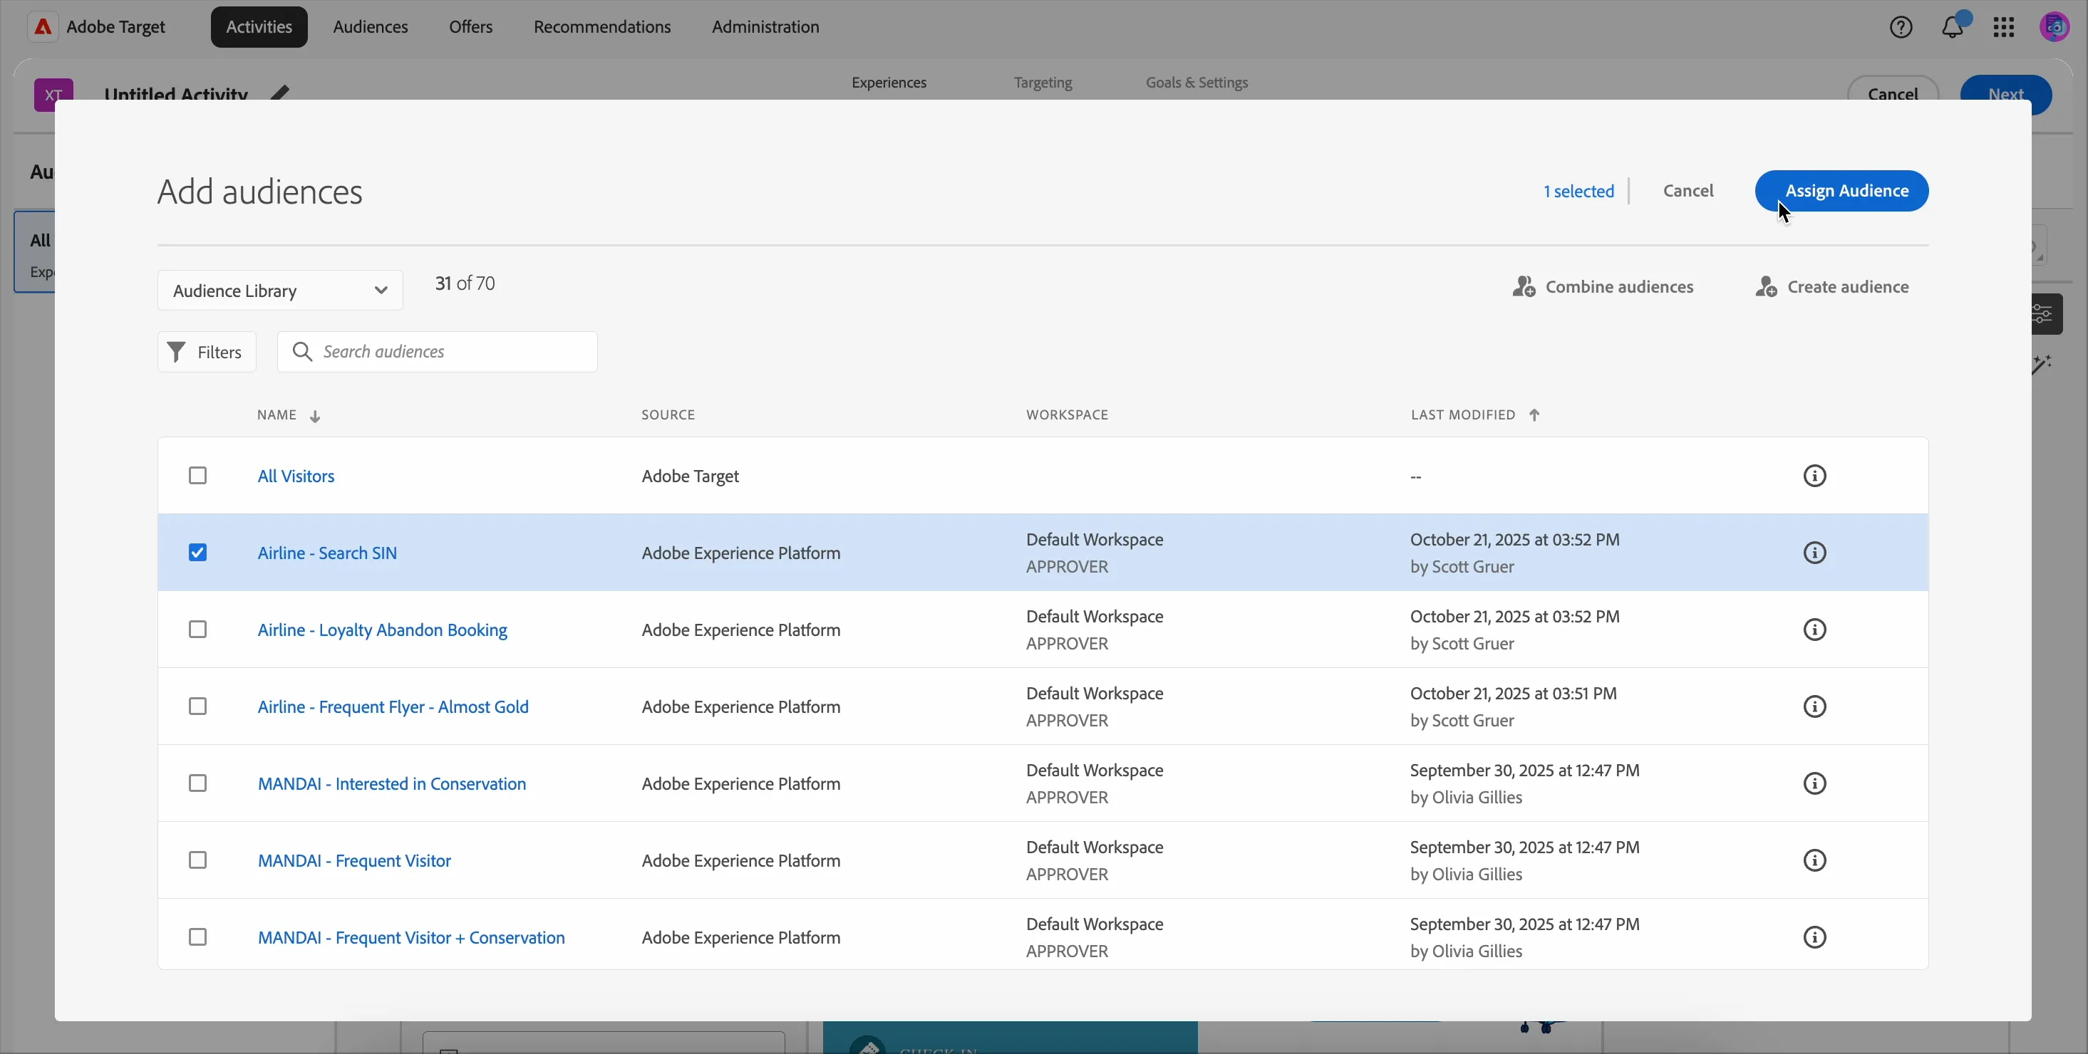Show info for Airline - Frequent Flyer - Almost Gold

tap(1815, 706)
